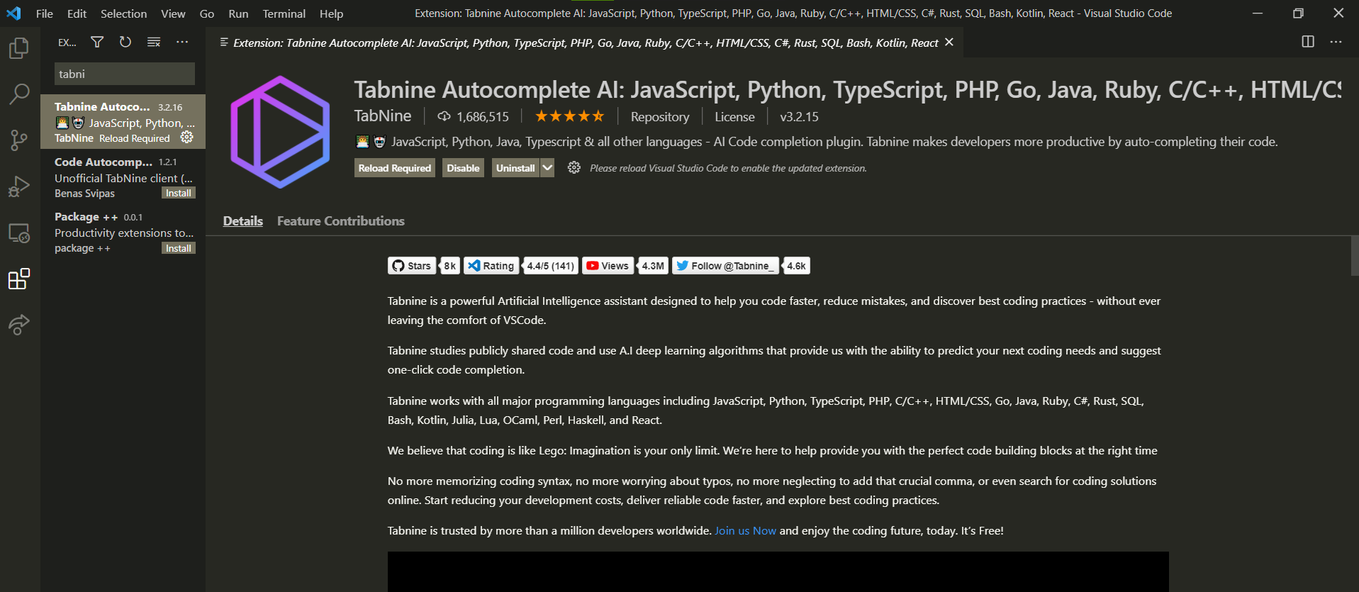Open the Extensions view icon

click(19, 279)
